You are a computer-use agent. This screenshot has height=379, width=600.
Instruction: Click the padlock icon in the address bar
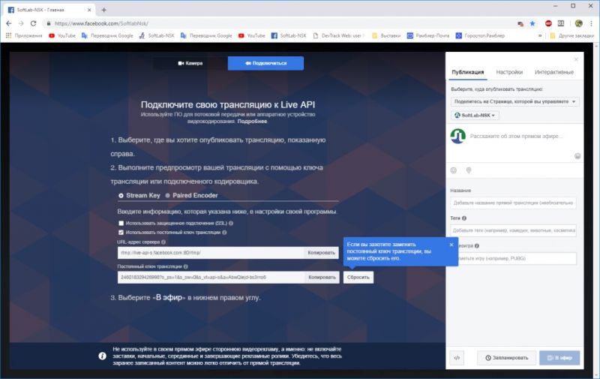(49, 23)
